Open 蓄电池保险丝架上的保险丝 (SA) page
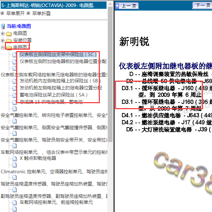The width and height of the screenshot is (212, 212). 53,95
